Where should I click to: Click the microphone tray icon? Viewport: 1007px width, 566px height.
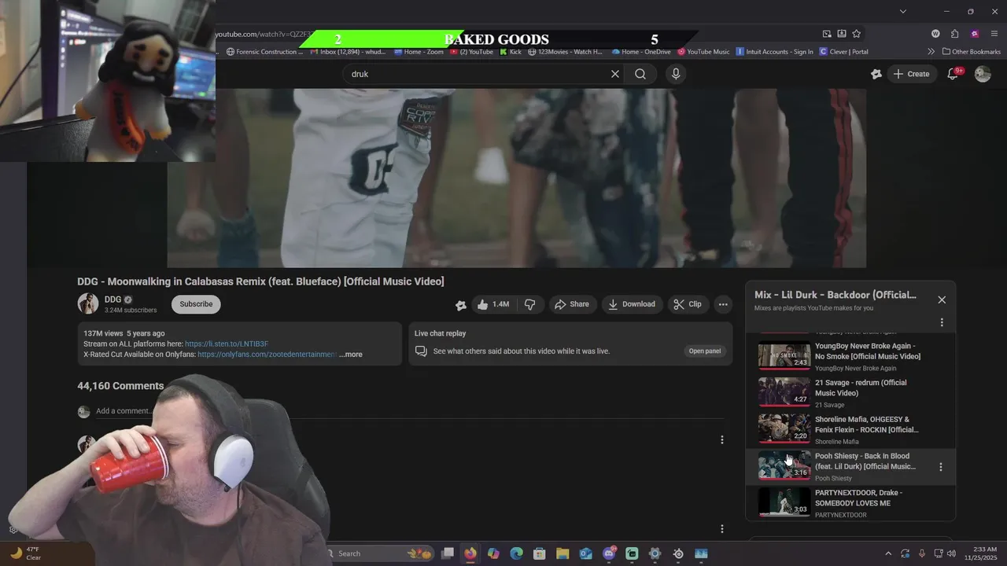coord(922,553)
